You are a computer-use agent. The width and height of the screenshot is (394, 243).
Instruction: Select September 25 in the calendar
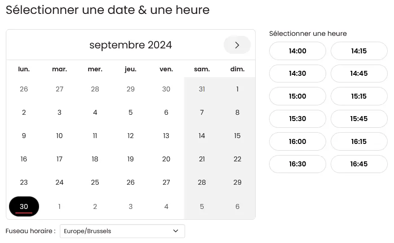pos(95,182)
